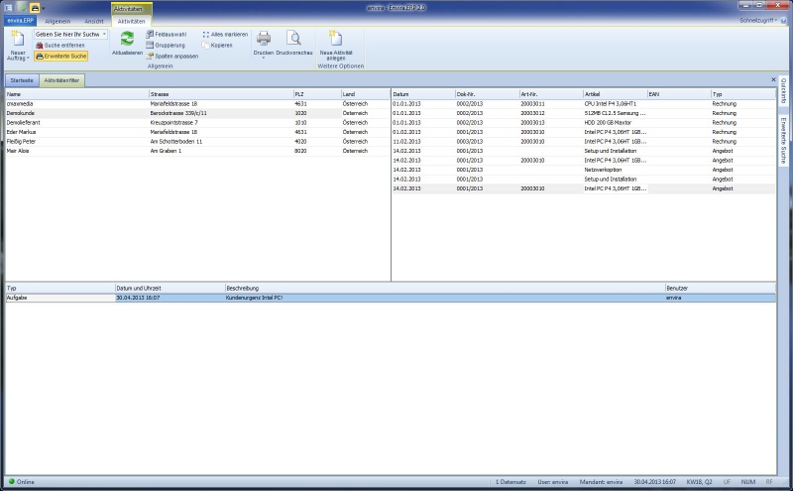The height and width of the screenshot is (491, 793).
Task: Open the Ansicht ribbon tab
Action: click(93, 20)
